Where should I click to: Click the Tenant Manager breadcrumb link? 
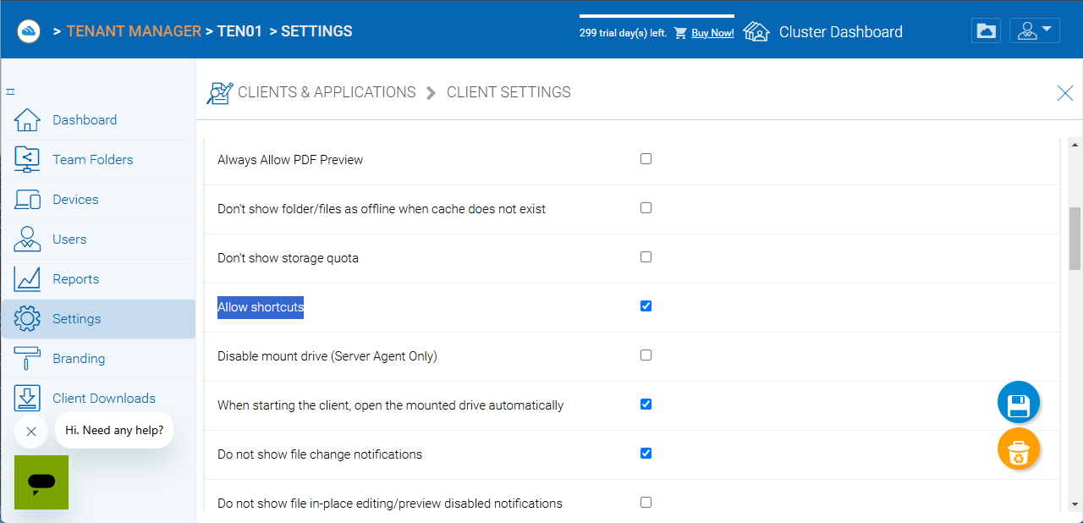tap(134, 31)
